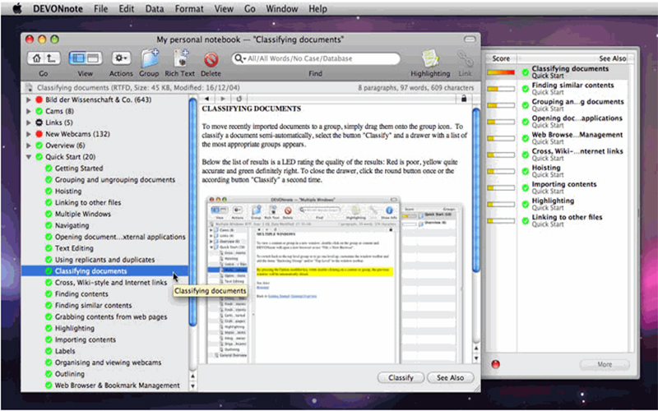Click green check beside Hoisting in drawer

tap(525, 171)
